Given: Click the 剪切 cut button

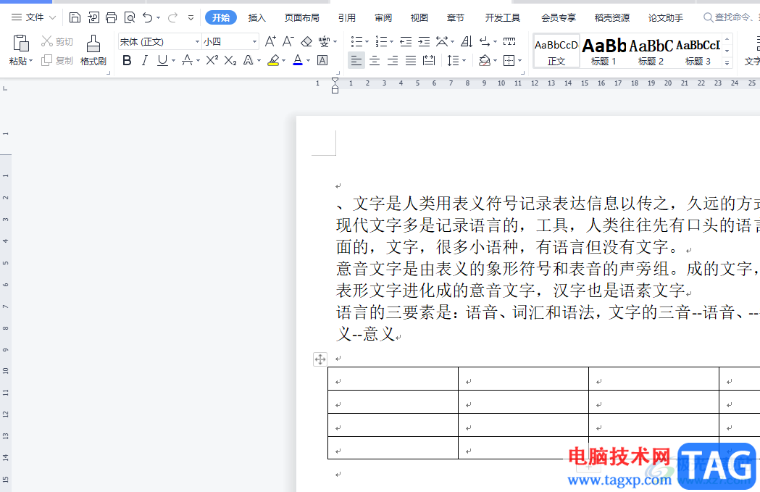Looking at the screenshot, I should click(x=57, y=42).
